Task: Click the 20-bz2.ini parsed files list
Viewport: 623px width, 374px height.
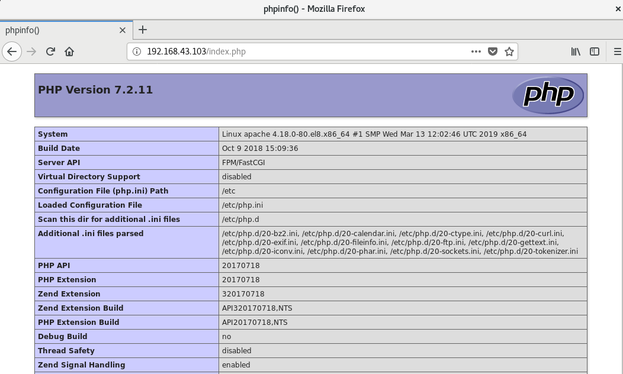Action: tap(400, 243)
